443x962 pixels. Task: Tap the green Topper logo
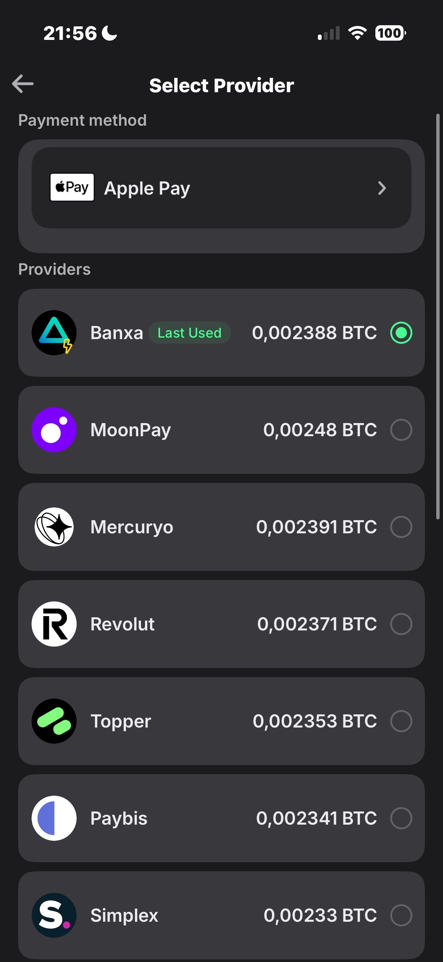(54, 721)
